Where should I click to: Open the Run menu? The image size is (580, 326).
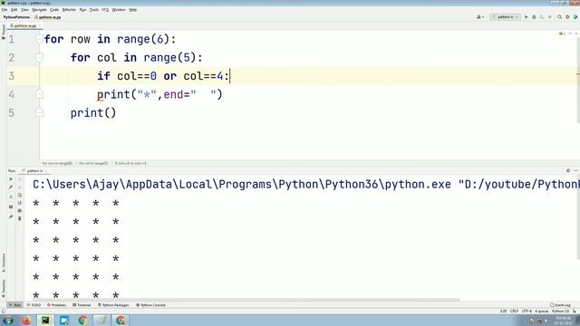pyautogui.click(x=82, y=10)
